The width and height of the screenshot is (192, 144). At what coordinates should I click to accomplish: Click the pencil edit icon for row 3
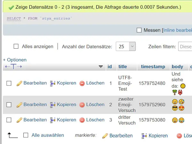[19, 120]
